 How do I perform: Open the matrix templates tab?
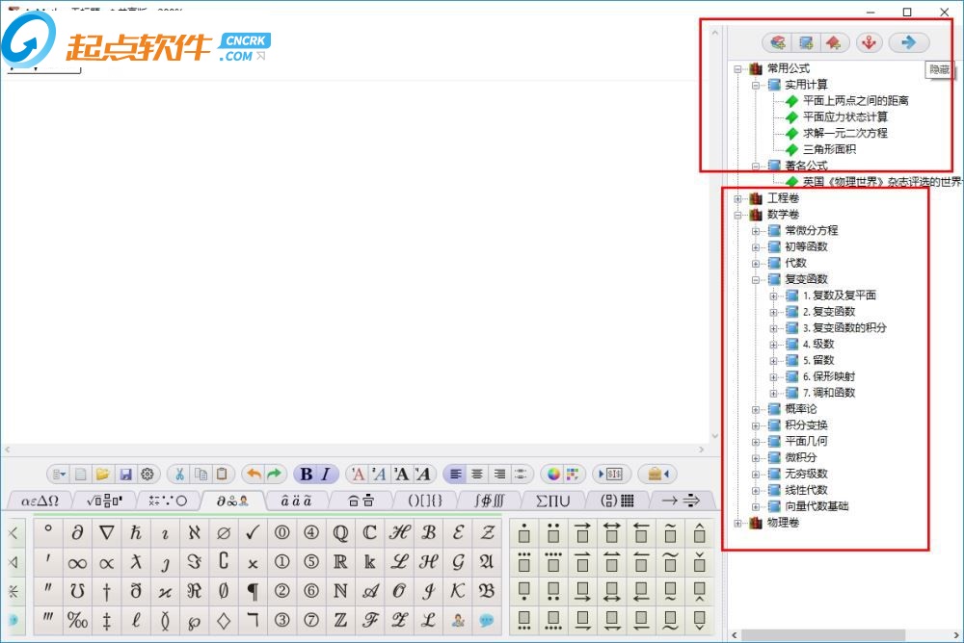pyautogui.click(x=617, y=502)
